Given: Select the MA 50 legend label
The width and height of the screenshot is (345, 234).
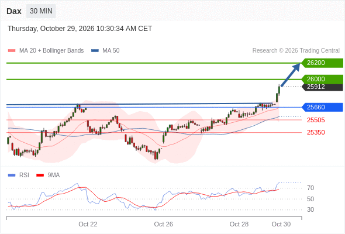Looking at the screenshot, I should point(111,51).
